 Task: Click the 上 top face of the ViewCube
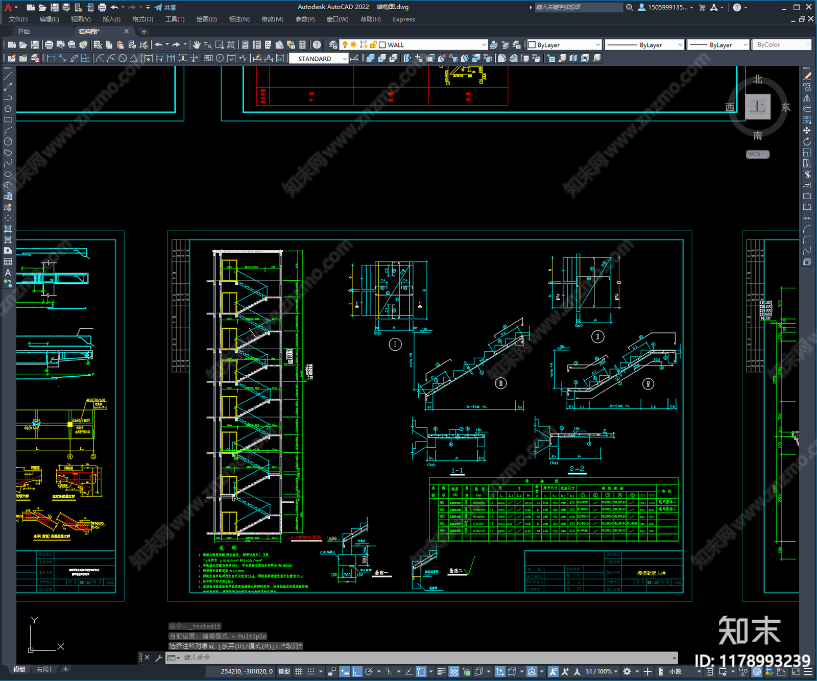[758, 107]
